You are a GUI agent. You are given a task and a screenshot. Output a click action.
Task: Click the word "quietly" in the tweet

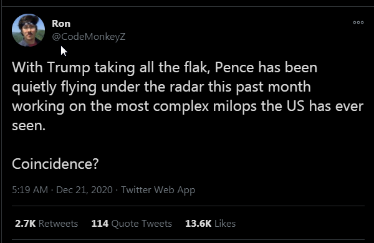coord(34,87)
